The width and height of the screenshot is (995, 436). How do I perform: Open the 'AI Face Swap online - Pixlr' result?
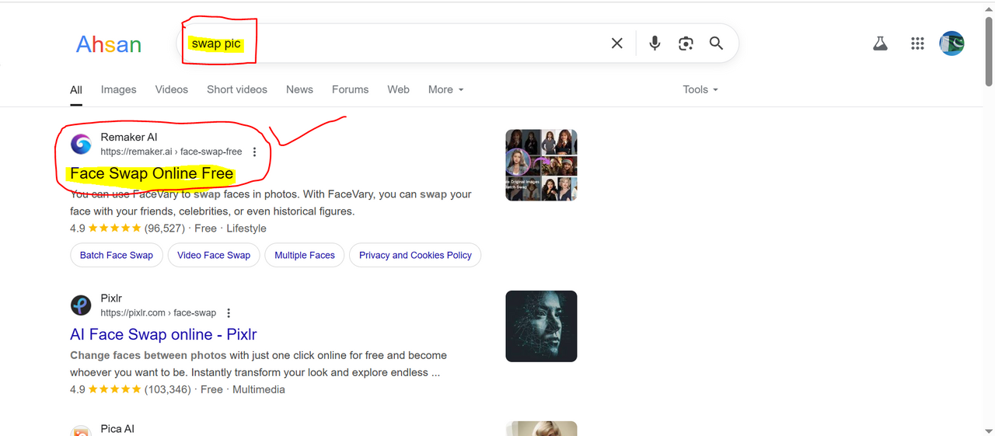[163, 334]
